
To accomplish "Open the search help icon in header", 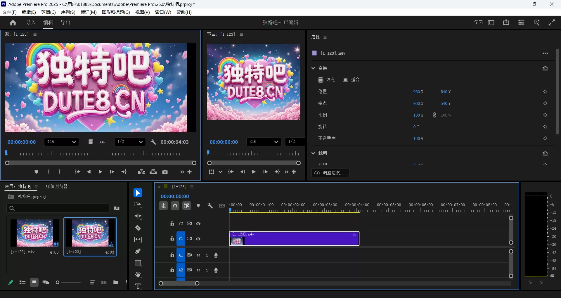I will click(x=536, y=22).
